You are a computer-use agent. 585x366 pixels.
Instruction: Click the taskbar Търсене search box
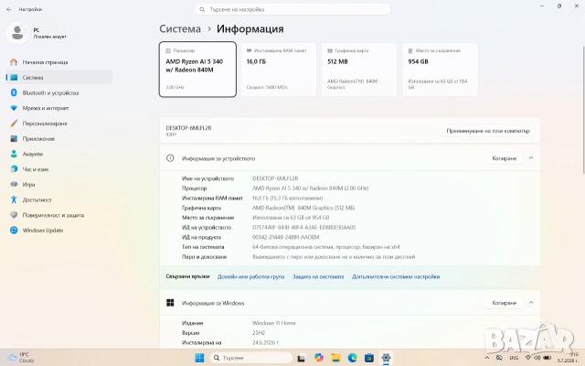pyautogui.click(x=250, y=358)
